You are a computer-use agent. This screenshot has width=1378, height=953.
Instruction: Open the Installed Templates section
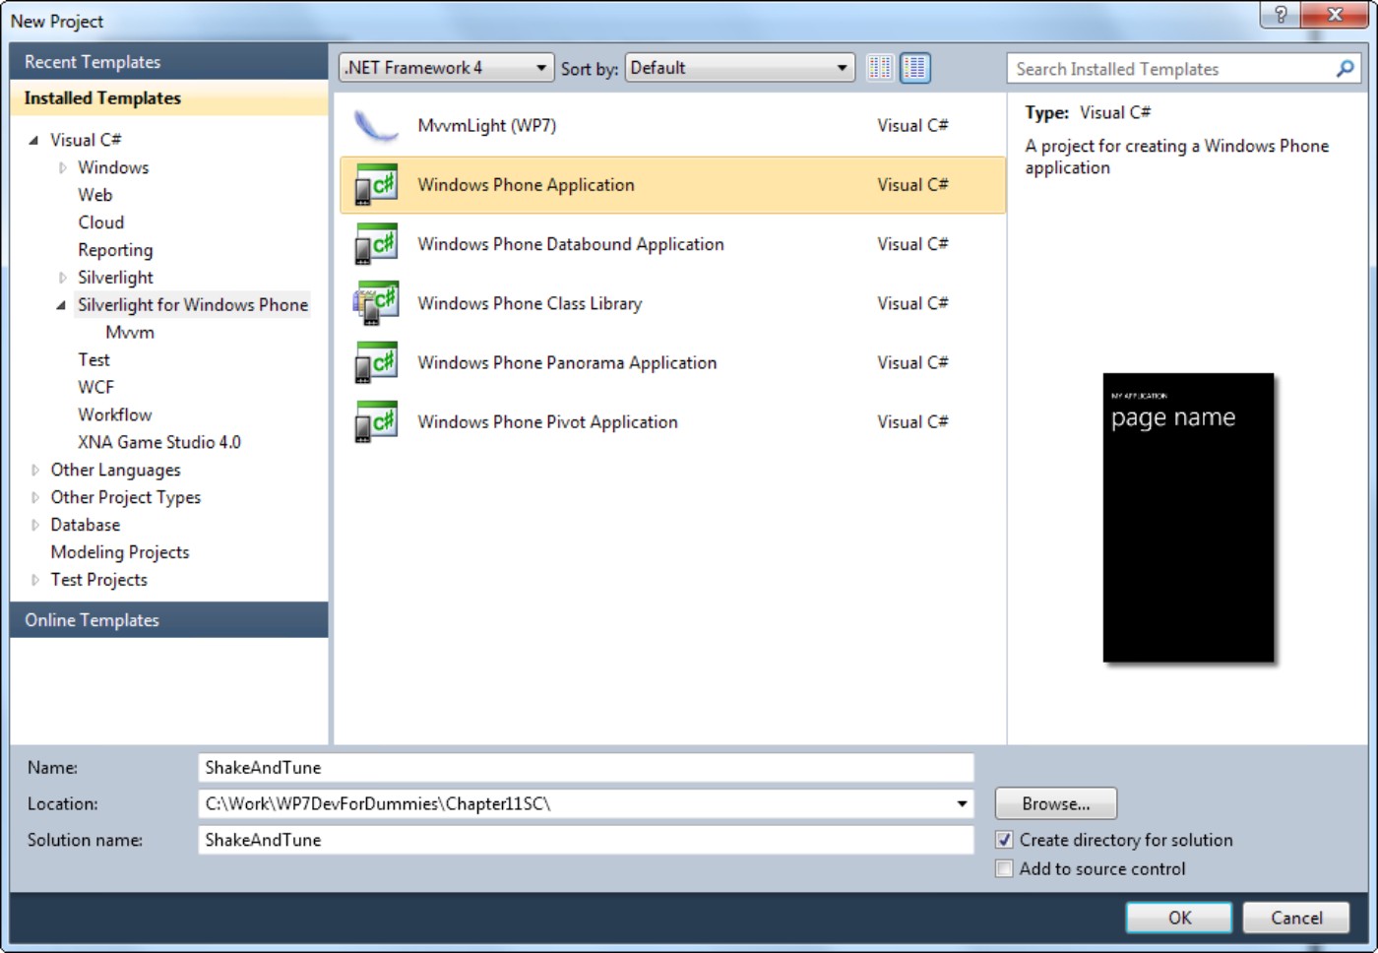[x=168, y=97]
